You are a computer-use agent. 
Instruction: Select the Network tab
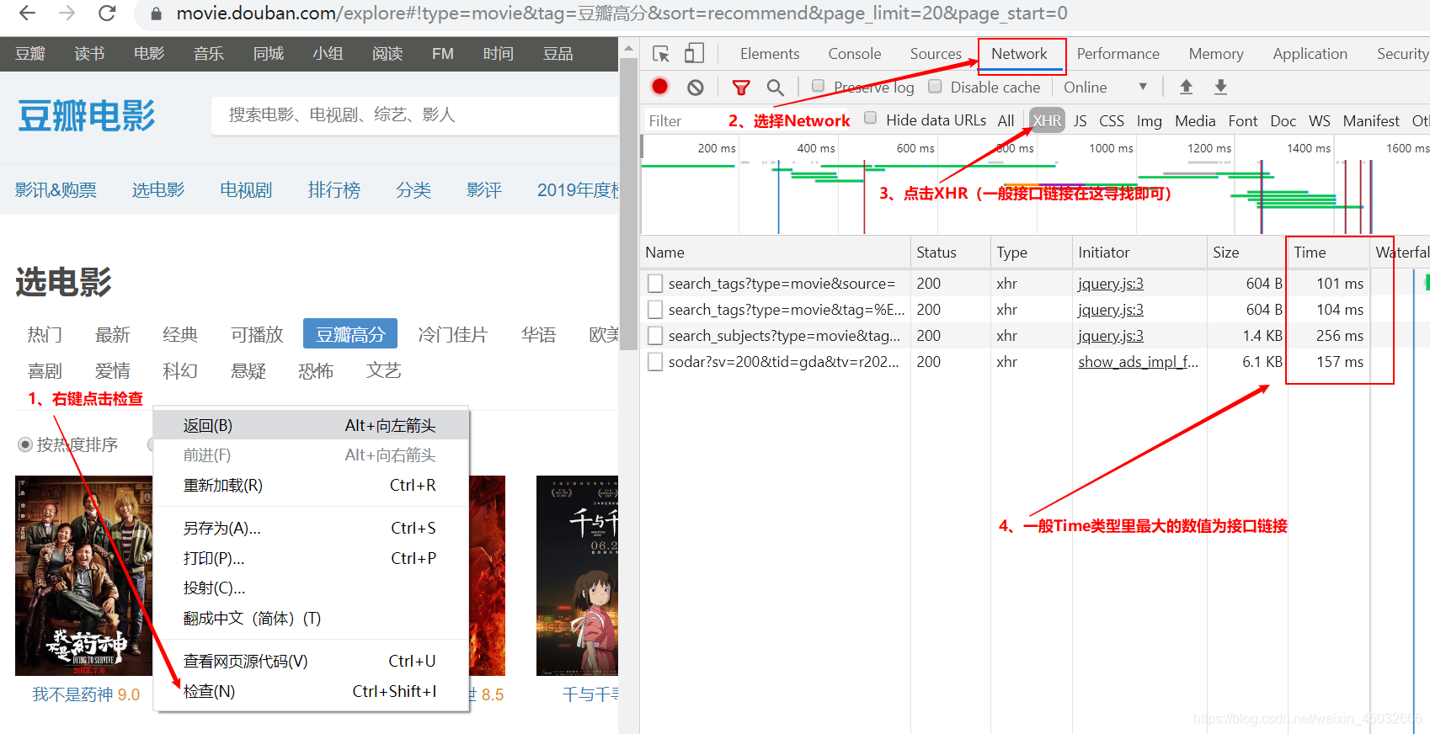pos(1019,54)
